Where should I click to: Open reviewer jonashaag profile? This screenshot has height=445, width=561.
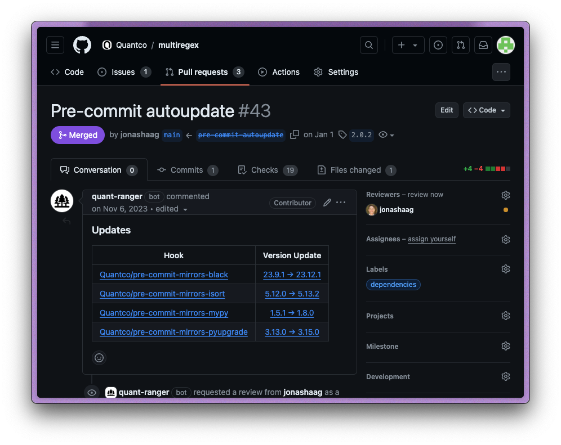(396, 210)
